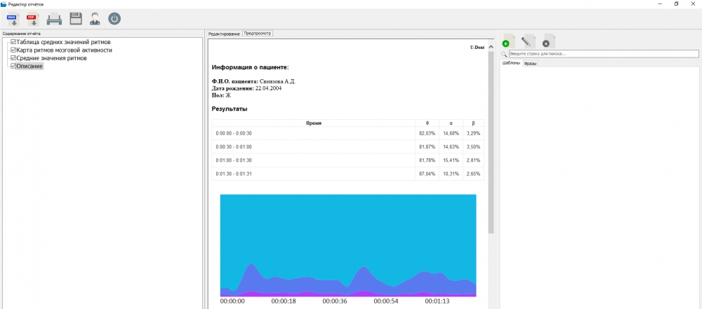Switch to the 'Редактирование' tab
The image size is (702, 309).
(x=224, y=34)
